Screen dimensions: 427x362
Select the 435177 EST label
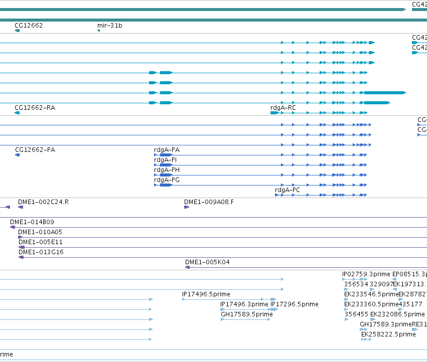point(410,304)
